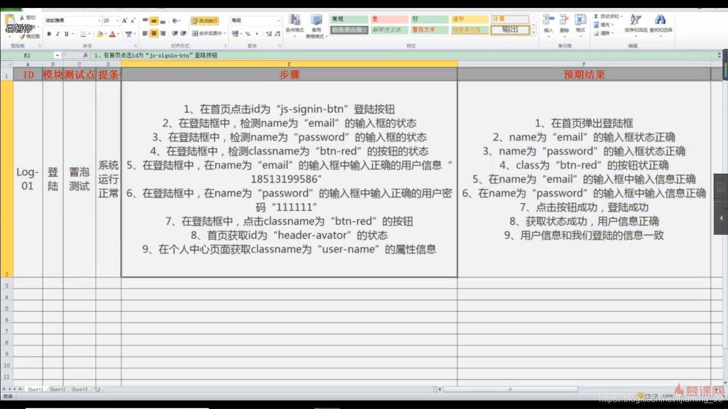Toggle Underline formatting
The width and height of the screenshot is (728, 409).
(66, 34)
